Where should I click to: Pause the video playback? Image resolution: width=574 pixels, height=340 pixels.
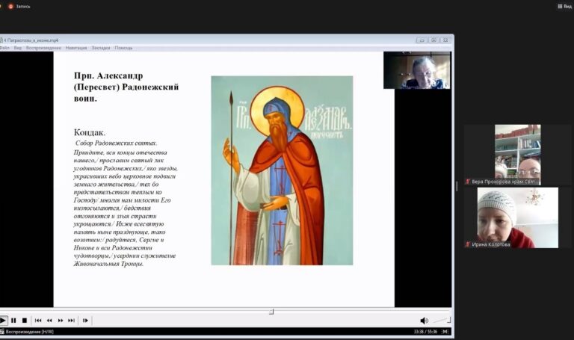click(x=13, y=321)
